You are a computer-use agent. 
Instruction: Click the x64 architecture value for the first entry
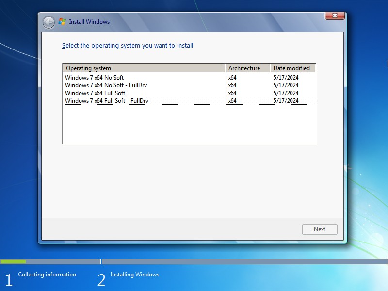point(232,77)
